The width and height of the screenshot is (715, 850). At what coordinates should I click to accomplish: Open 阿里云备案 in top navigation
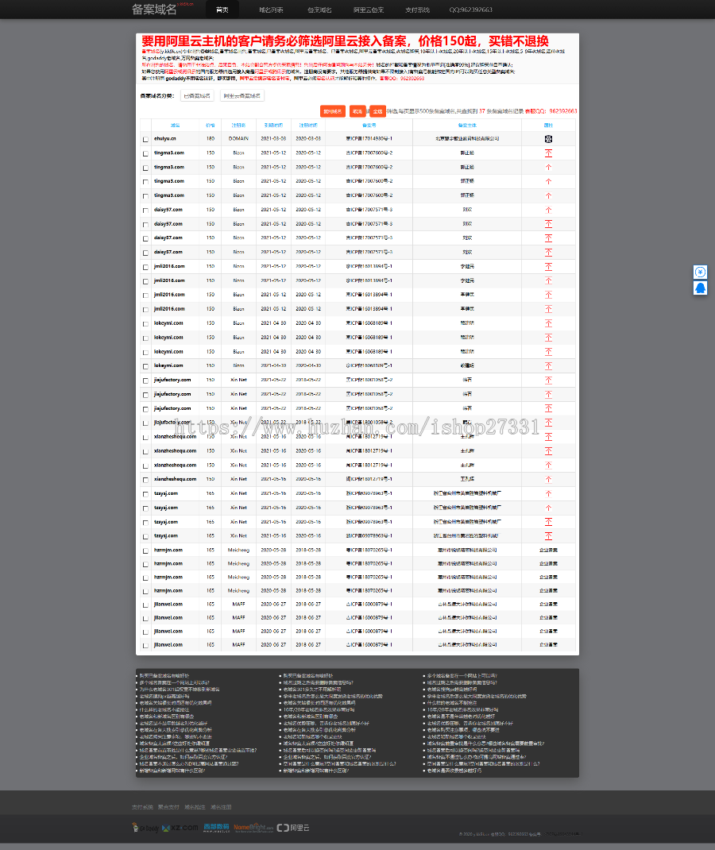(368, 10)
